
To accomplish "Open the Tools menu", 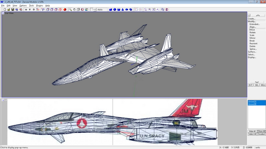I will click(x=31, y=6).
